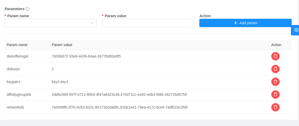Click the disksize value 2
Viewport: 299px width, 126px height.
coord(53,69)
